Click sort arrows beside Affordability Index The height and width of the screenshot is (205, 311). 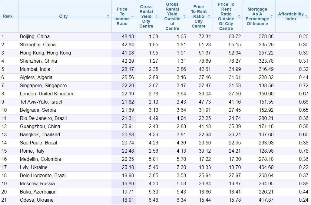point(306,16)
